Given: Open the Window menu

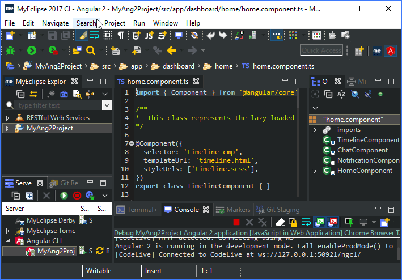Looking at the screenshot, I should [x=166, y=23].
